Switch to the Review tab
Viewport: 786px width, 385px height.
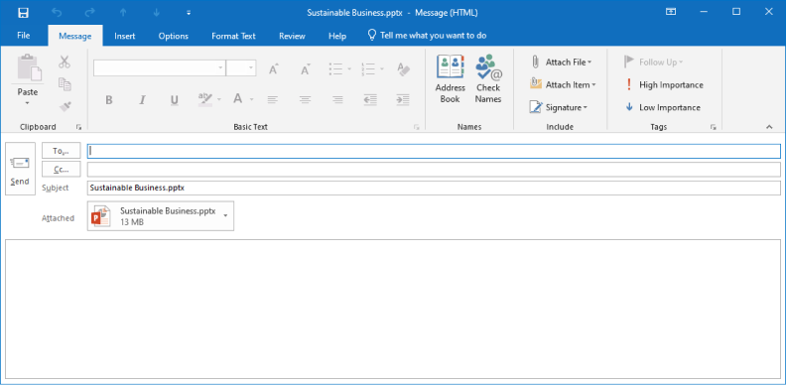click(292, 36)
